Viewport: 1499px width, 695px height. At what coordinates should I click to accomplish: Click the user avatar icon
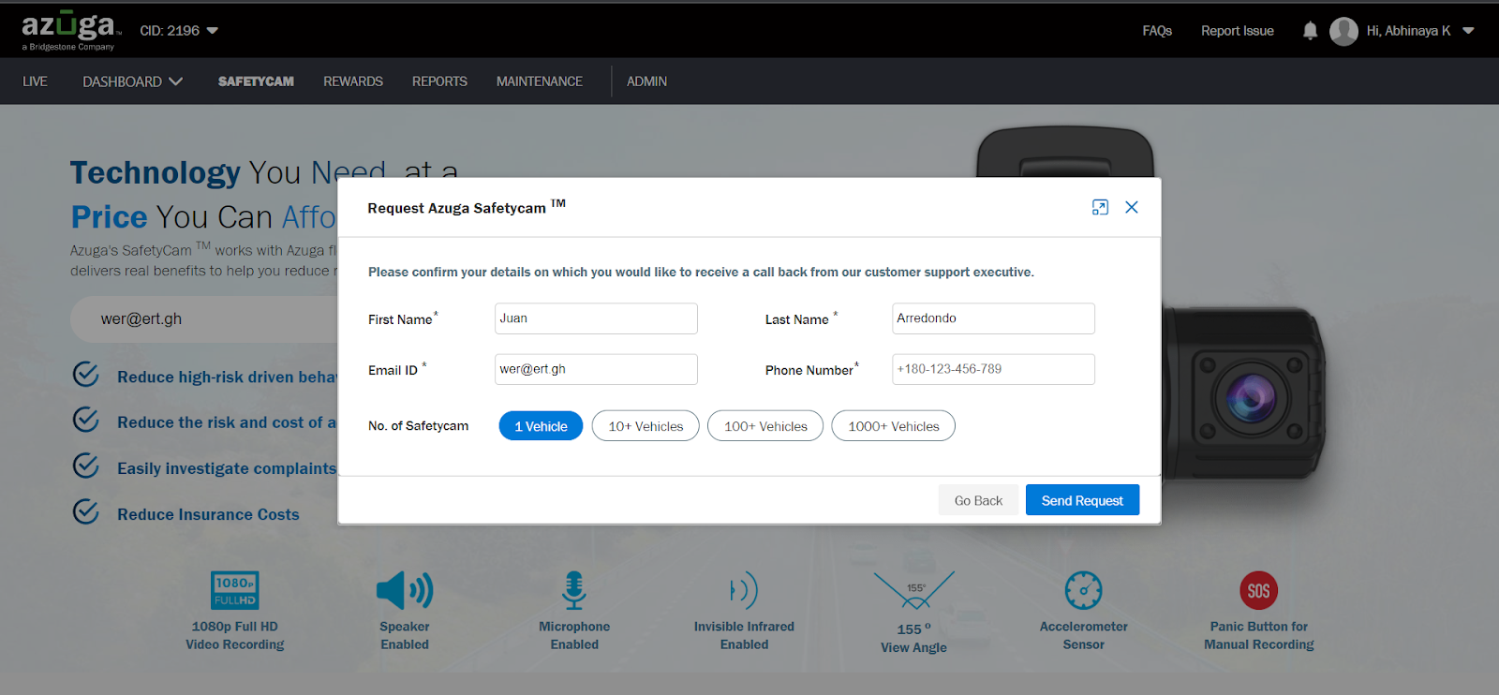[1343, 31]
